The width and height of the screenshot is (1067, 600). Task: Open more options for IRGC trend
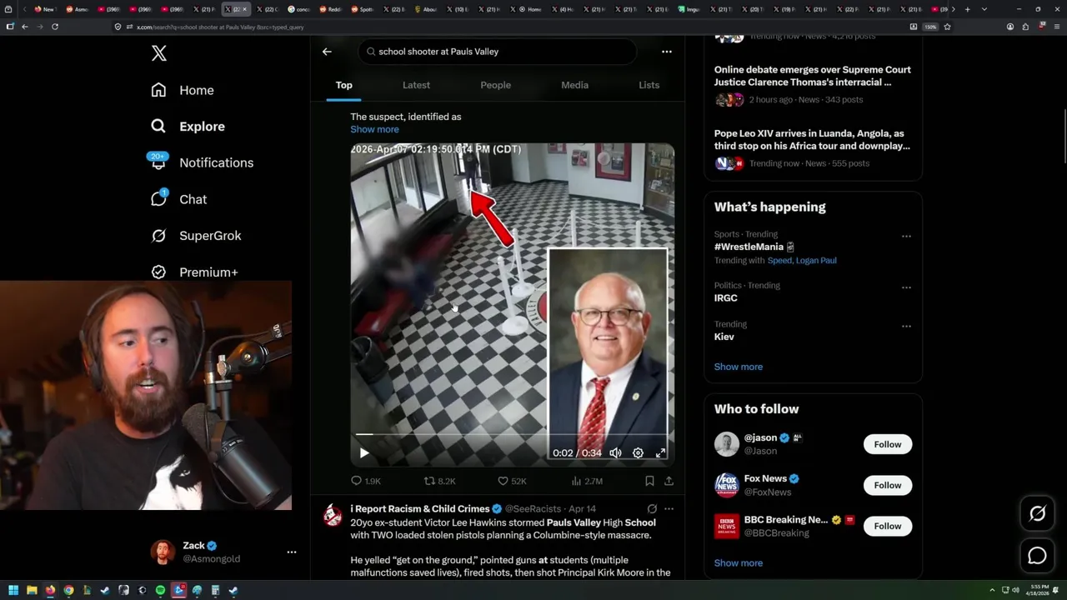pos(906,287)
